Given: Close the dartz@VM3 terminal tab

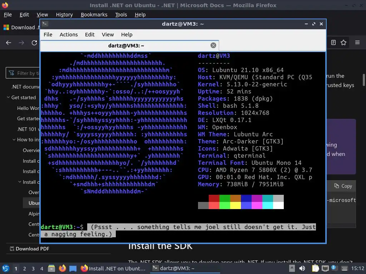Looking at the screenshot, I should pos(213,45).
